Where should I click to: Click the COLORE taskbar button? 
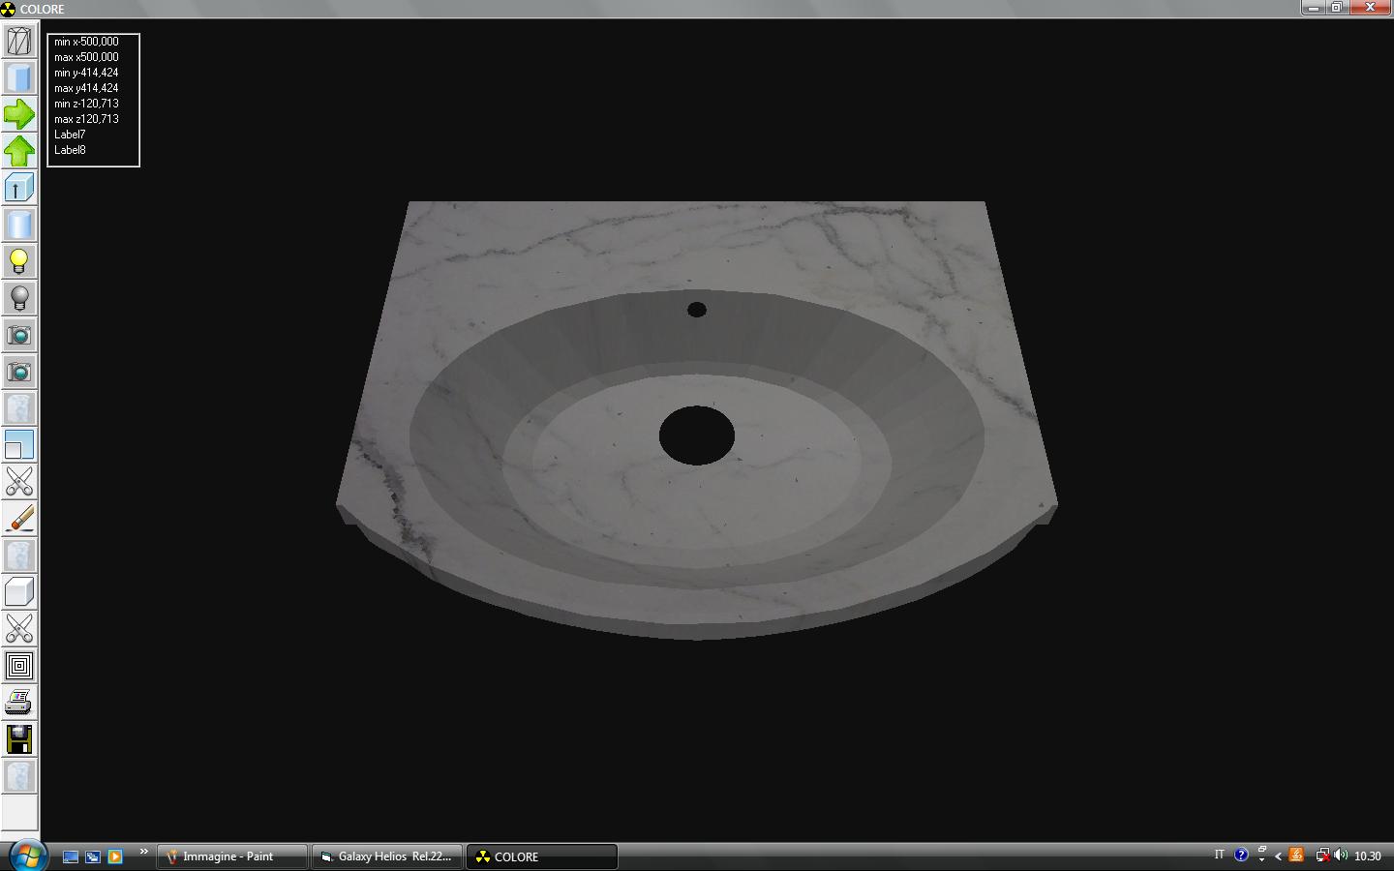click(x=542, y=856)
